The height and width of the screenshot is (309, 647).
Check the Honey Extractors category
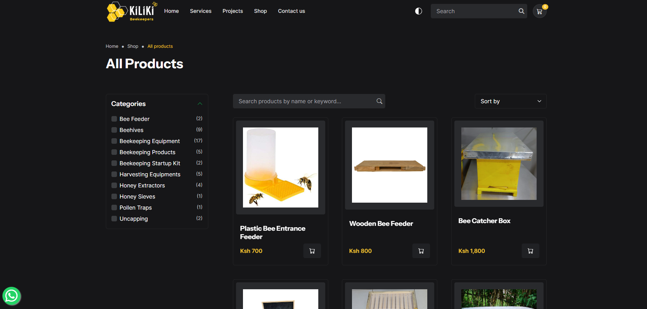coord(114,185)
